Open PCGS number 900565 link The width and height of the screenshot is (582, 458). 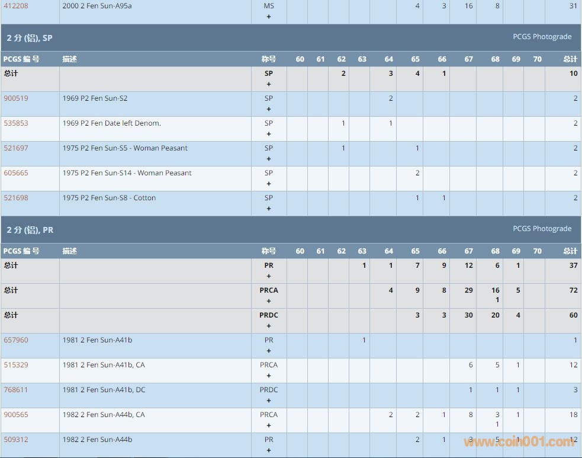(x=16, y=415)
